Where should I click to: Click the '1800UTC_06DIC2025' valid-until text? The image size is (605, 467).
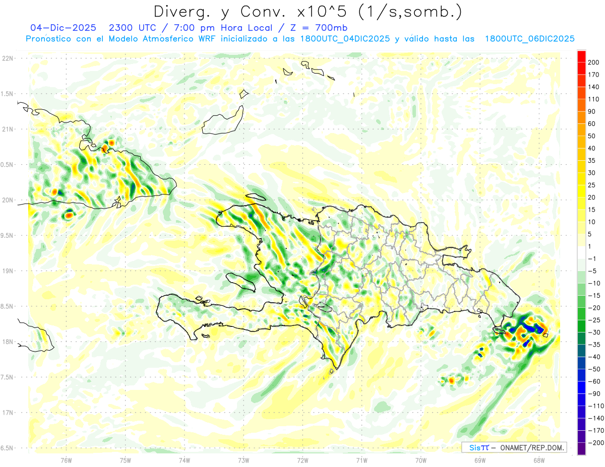[529, 39]
